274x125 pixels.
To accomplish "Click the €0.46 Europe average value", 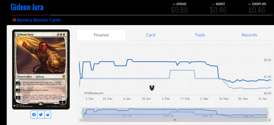I will (257, 10).
